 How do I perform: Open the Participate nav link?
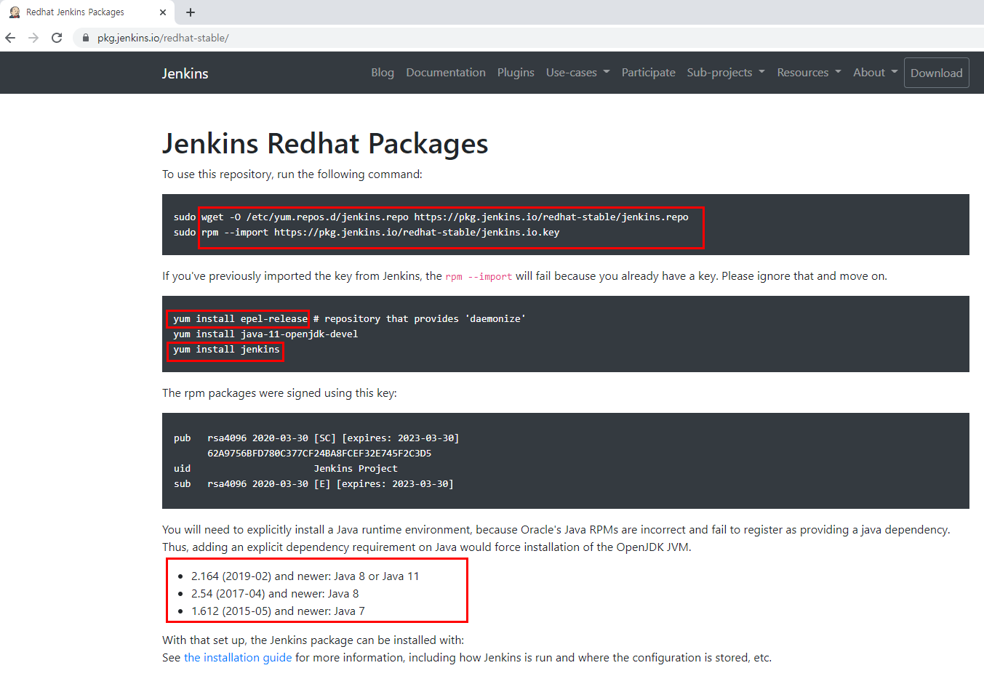(x=649, y=73)
